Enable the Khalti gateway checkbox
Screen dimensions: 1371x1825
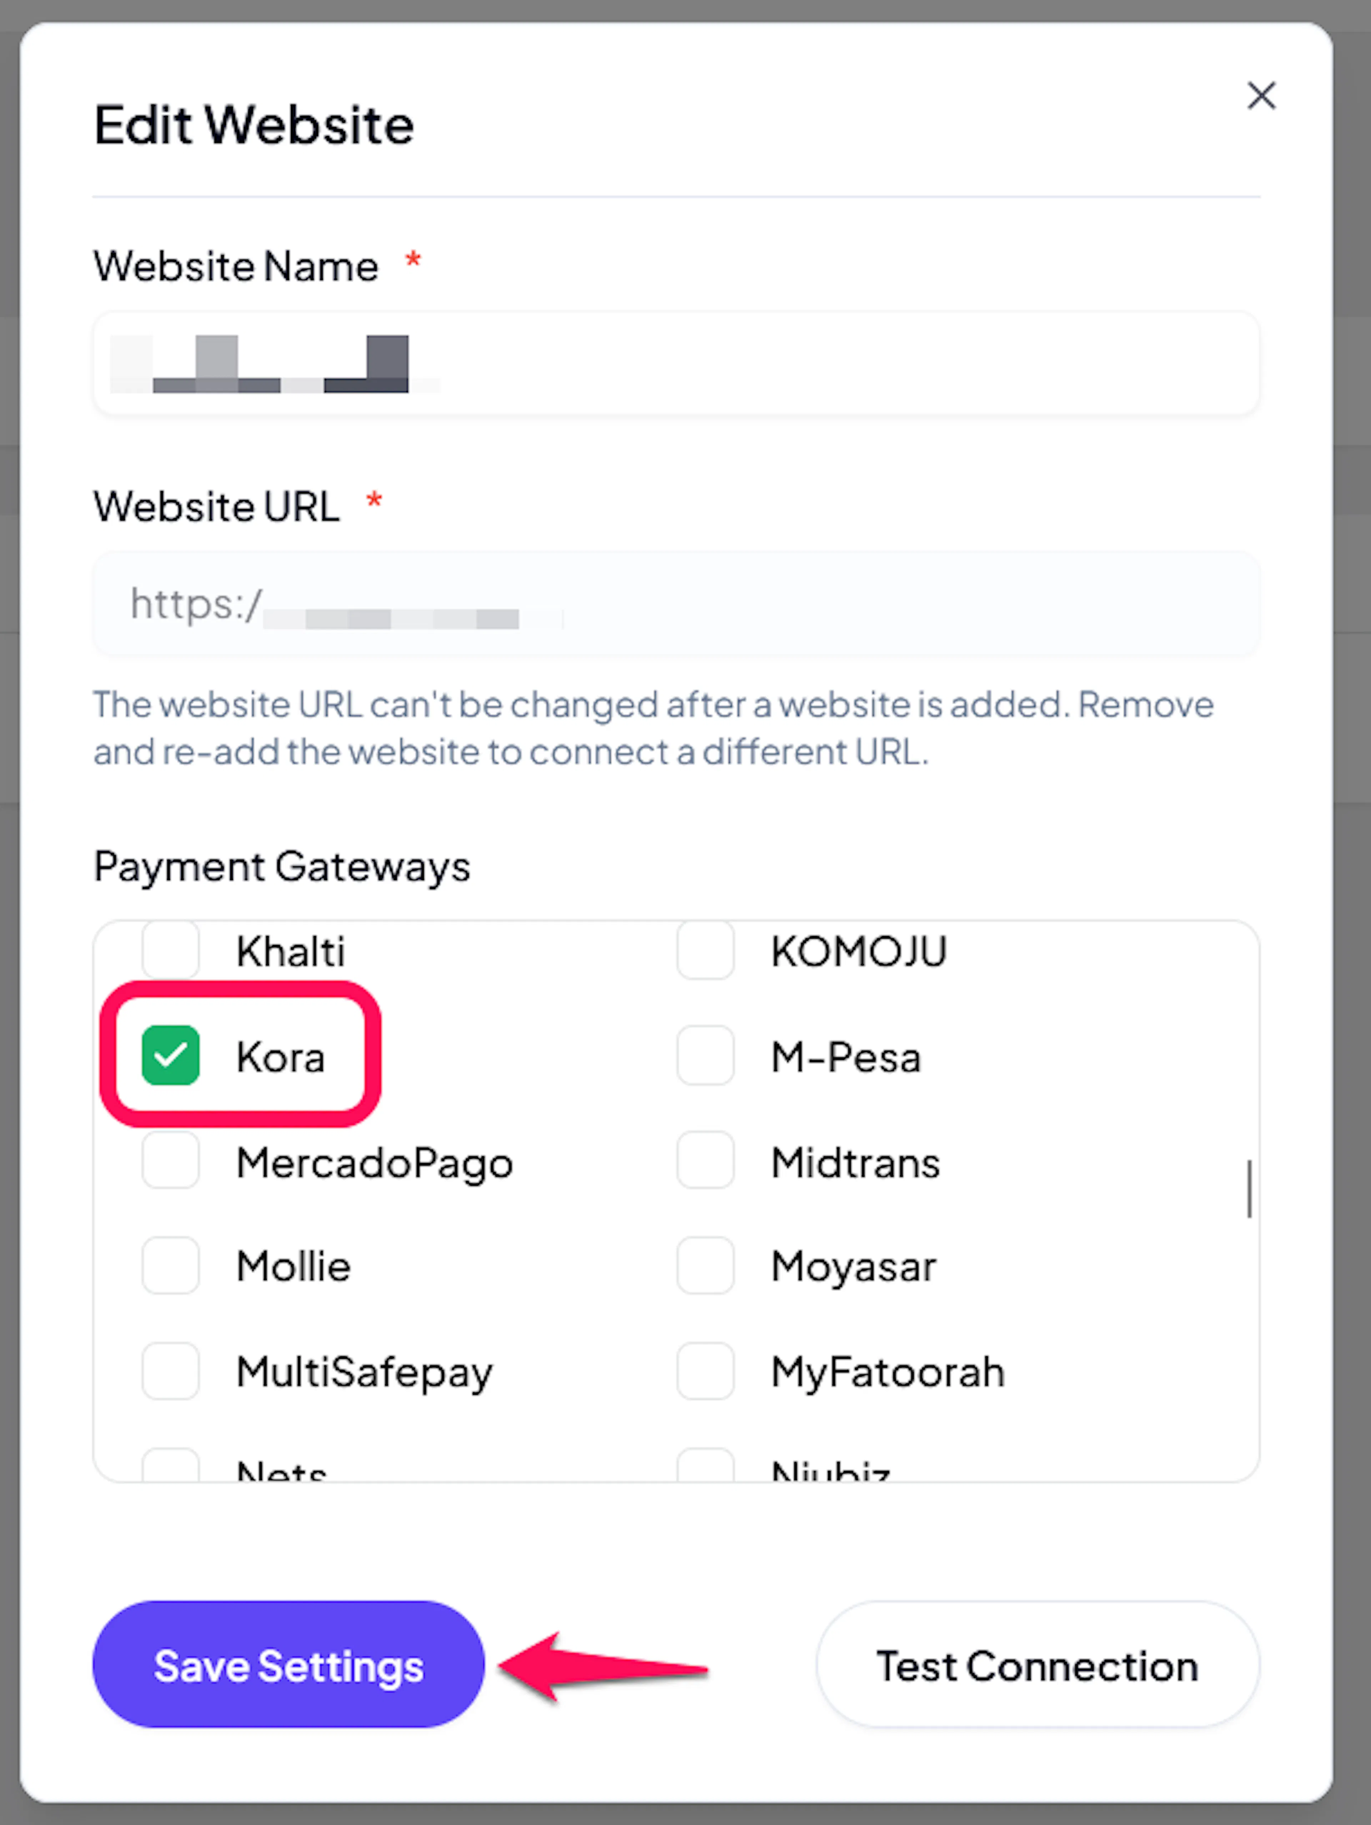[x=171, y=950]
